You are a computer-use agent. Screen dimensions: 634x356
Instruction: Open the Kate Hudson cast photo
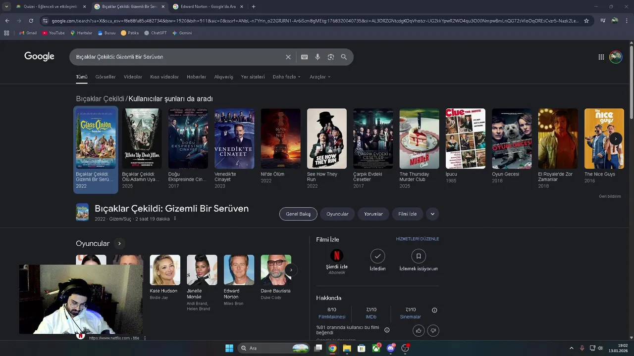(165, 270)
